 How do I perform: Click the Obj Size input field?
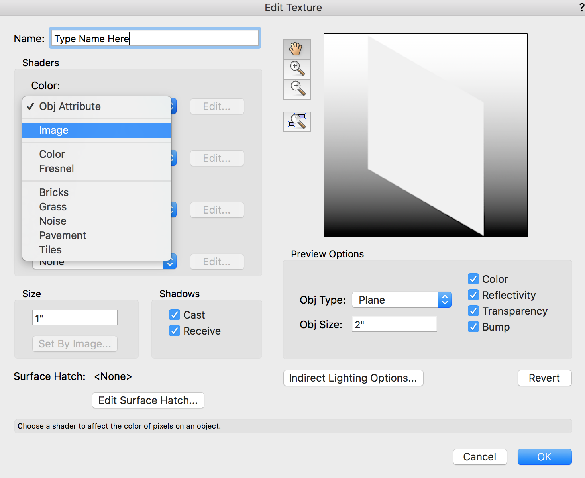394,324
